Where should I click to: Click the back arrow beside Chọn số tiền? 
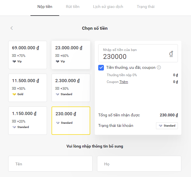point(12,28)
